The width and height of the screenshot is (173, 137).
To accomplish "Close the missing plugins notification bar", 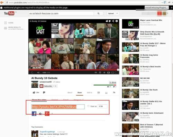I will coord(172,8).
